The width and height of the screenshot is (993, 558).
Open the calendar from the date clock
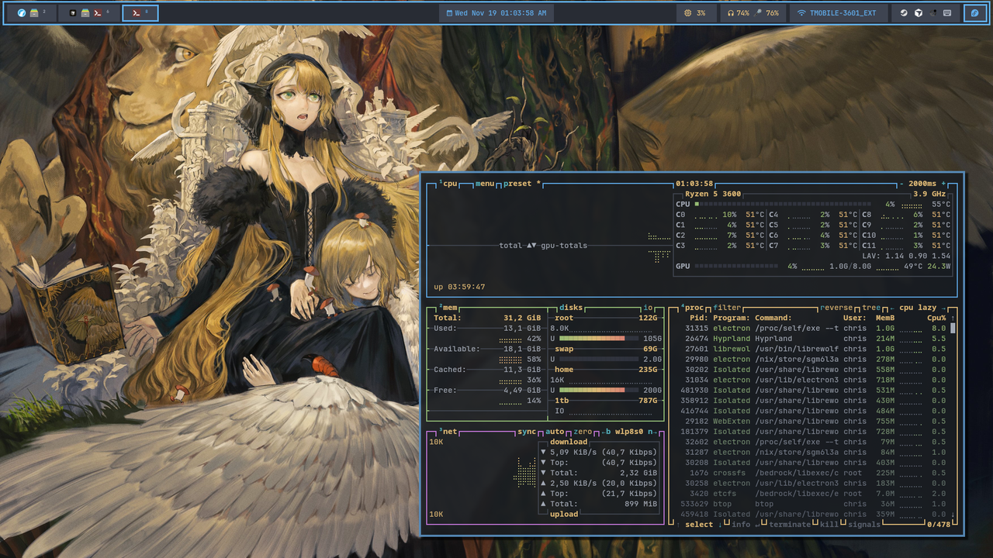click(x=496, y=13)
